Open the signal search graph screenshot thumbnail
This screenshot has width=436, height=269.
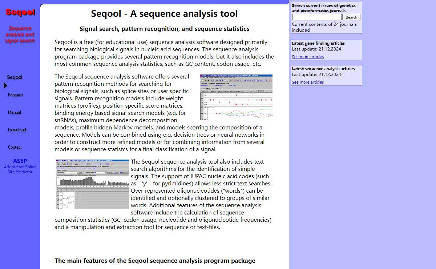pyautogui.click(x=236, y=97)
